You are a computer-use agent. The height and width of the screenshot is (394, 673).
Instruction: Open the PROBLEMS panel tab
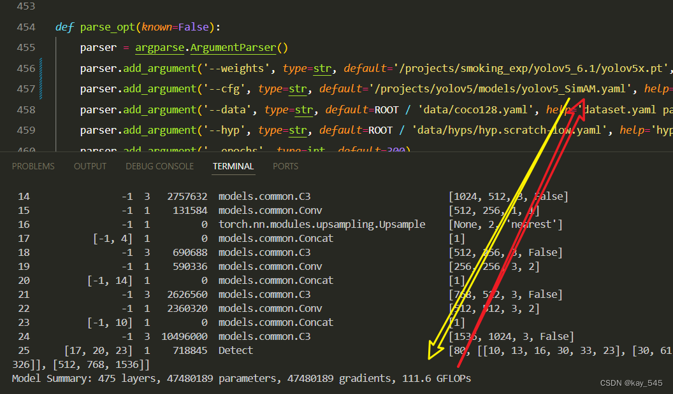[33, 166]
